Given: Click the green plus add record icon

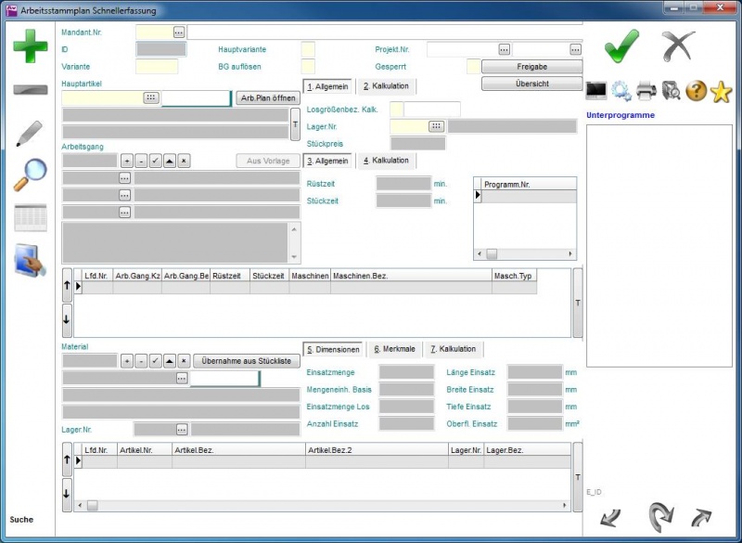Looking at the screenshot, I should coord(30,46).
